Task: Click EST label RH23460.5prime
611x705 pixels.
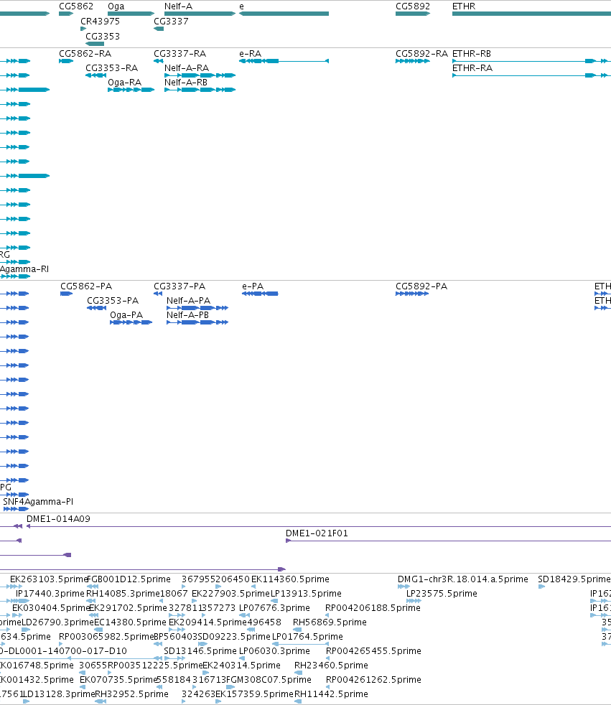Action: coord(332,666)
